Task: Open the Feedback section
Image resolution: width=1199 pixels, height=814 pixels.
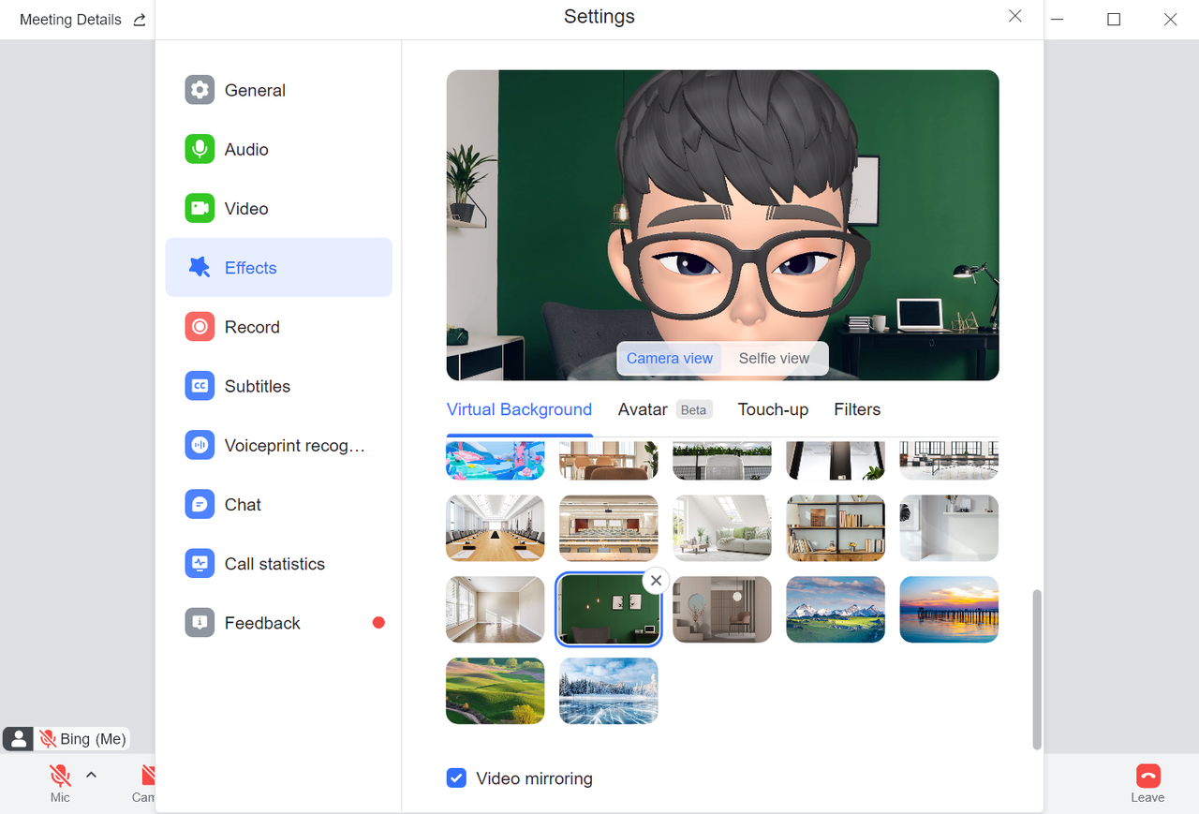Action: click(x=261, y=622)
